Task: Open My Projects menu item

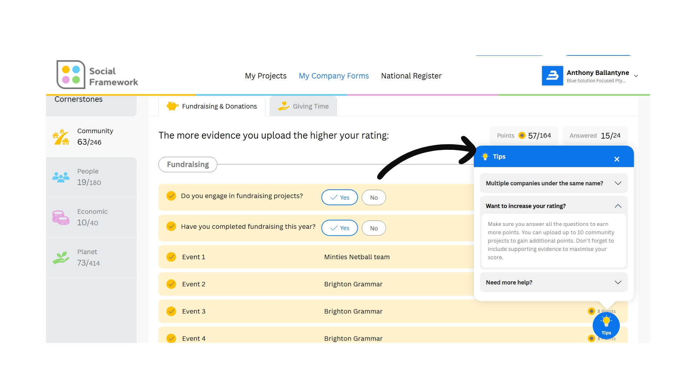Action: [266, 76]
